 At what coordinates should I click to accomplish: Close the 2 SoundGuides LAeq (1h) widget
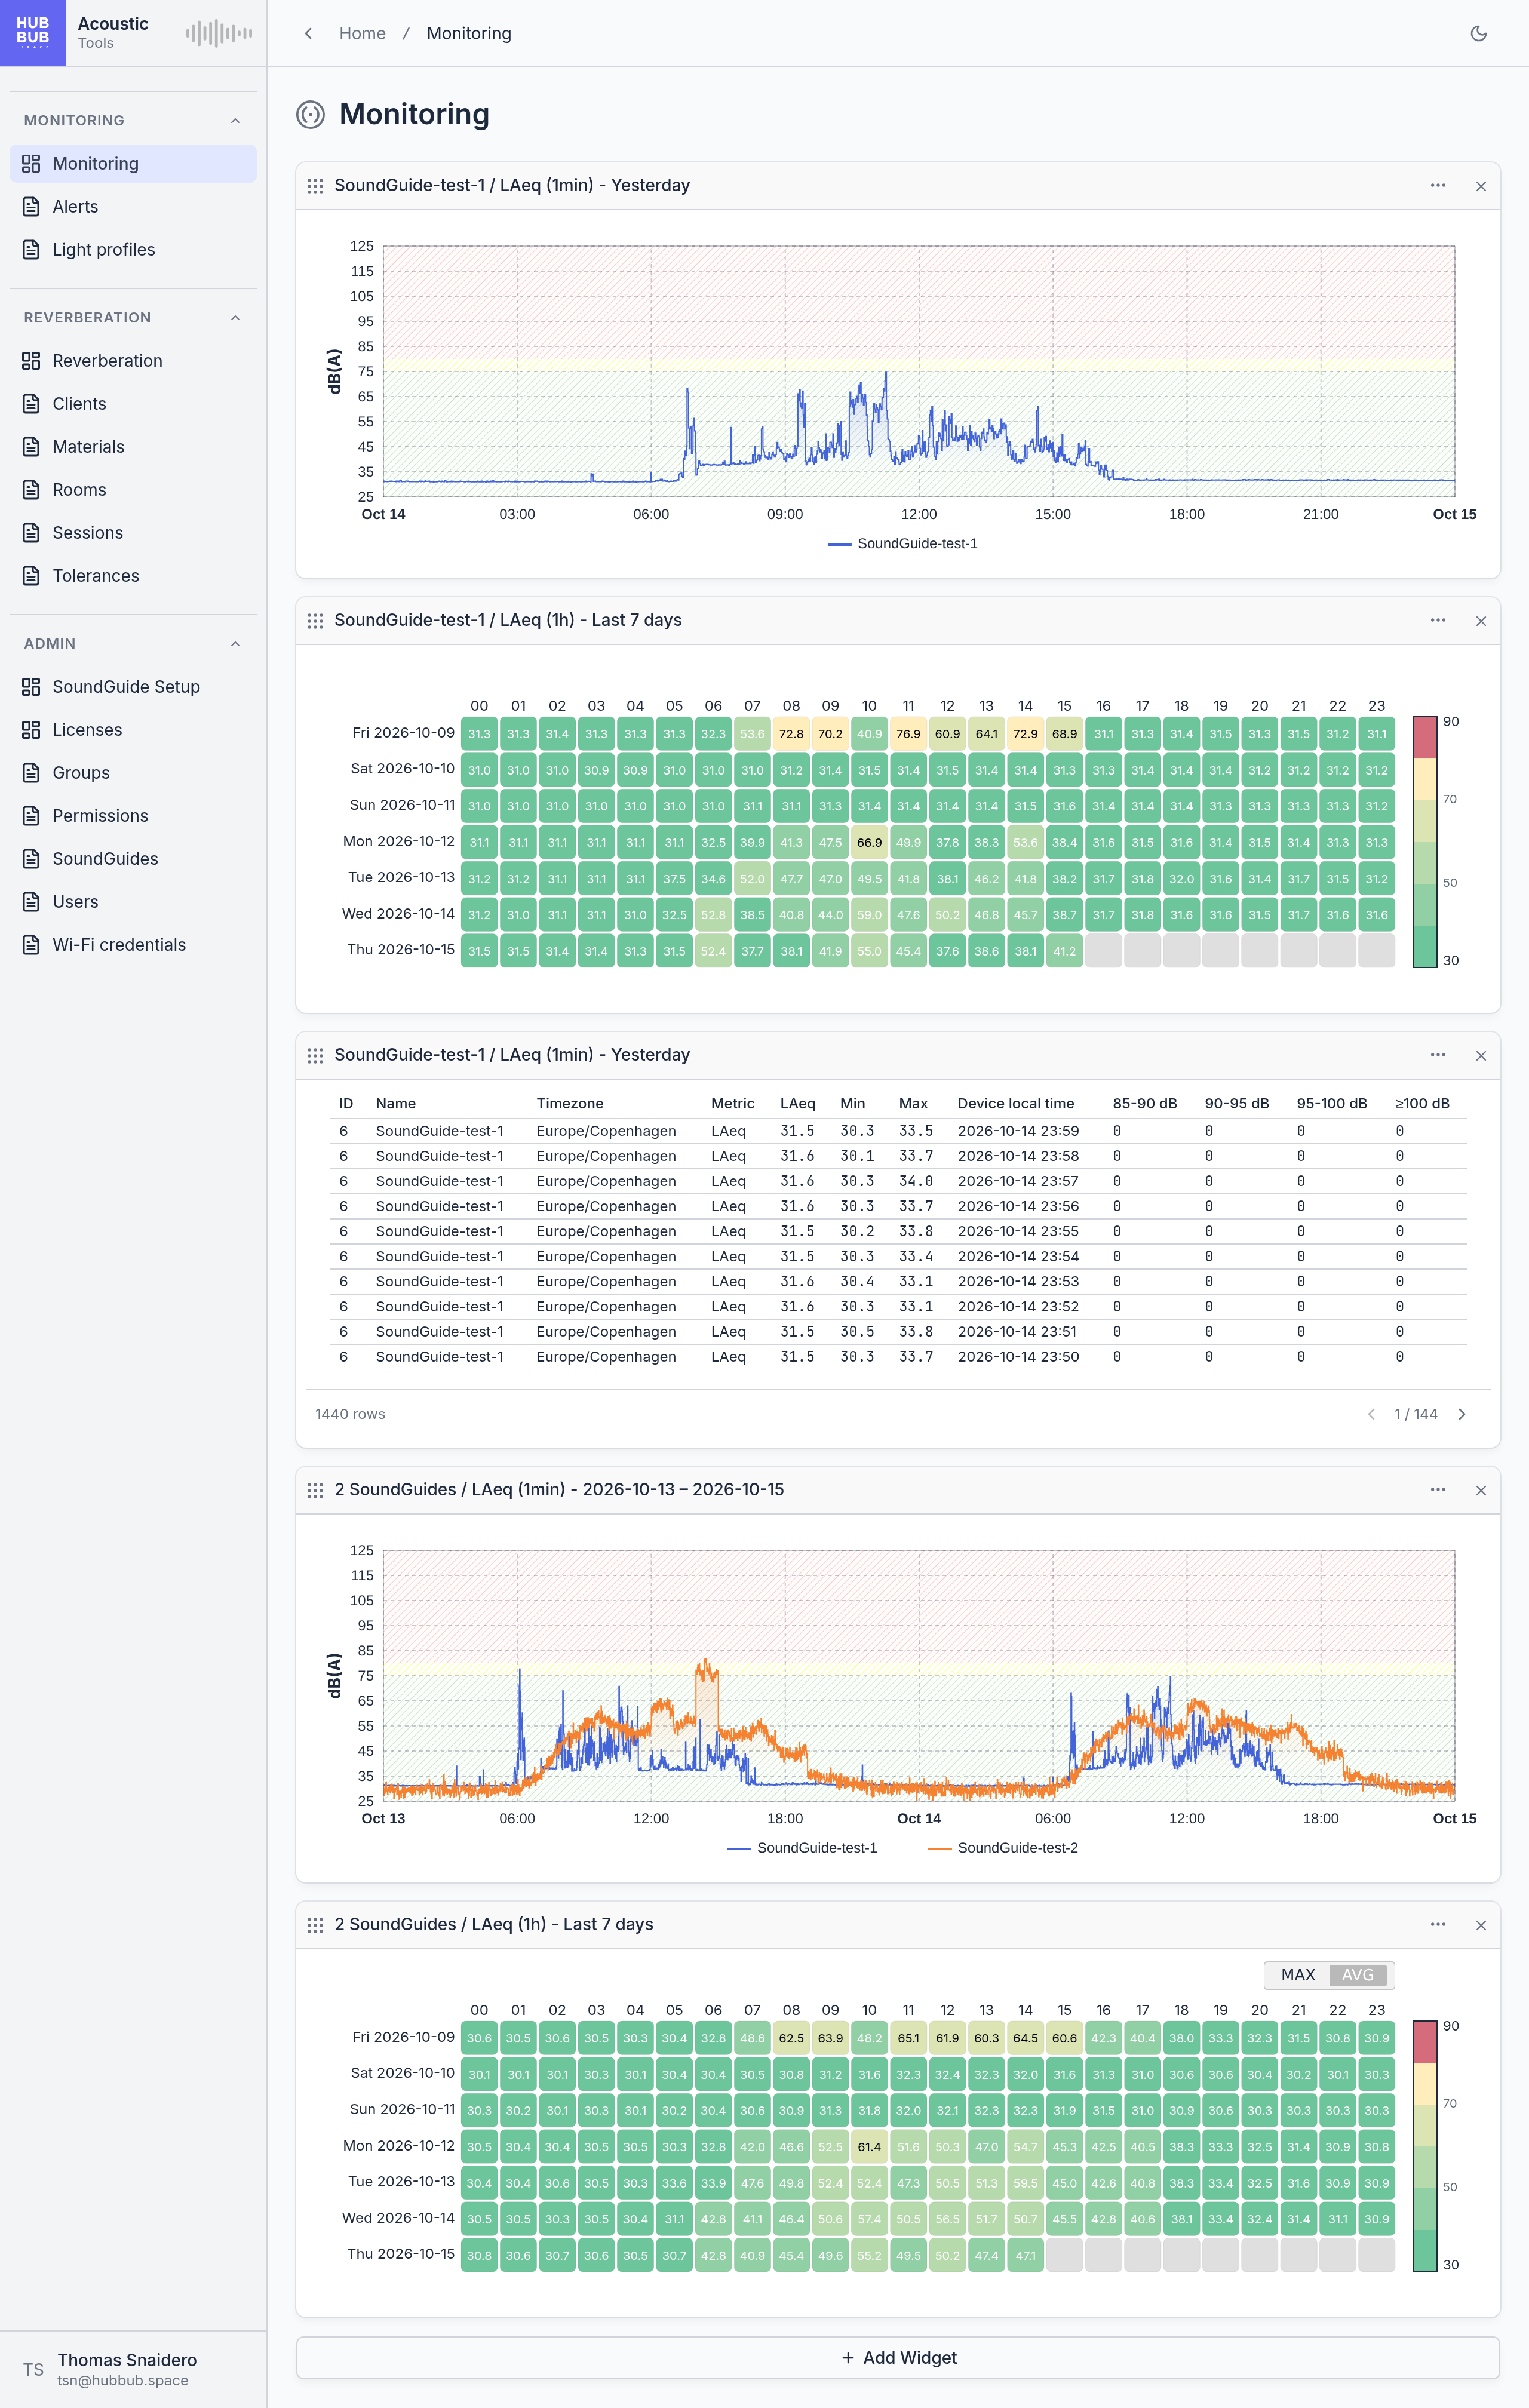pos(1481,1925)
